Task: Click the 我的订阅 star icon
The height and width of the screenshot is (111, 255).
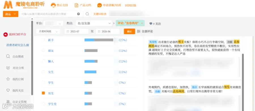Action: point(8,79)
